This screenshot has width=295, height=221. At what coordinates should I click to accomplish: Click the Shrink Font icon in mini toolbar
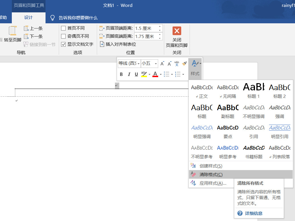coord(169,64)
